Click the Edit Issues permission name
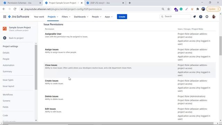Screen dimensions: 222x125 pos(50,109)
